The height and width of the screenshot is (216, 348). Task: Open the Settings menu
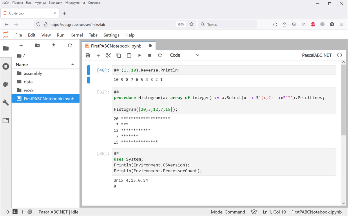pyautogui.click(x=111, y=35)
